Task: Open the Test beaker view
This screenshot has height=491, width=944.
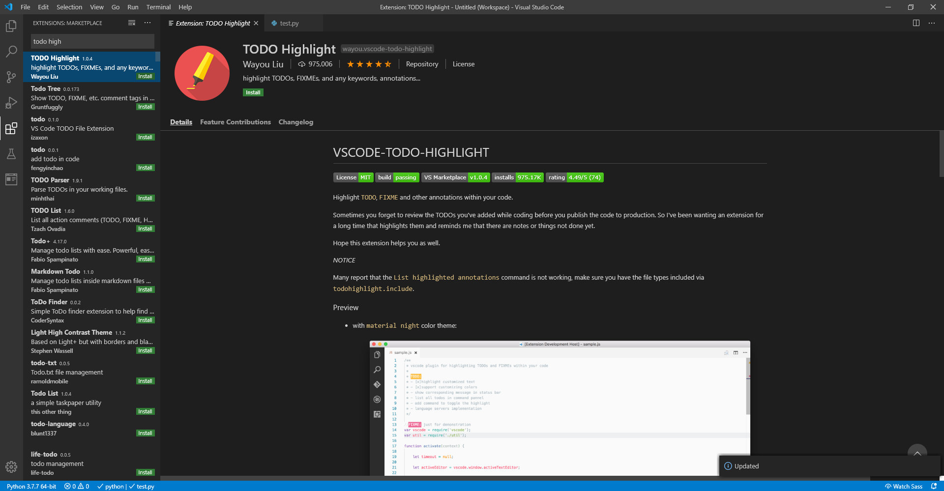Action: tap(11, 154)
